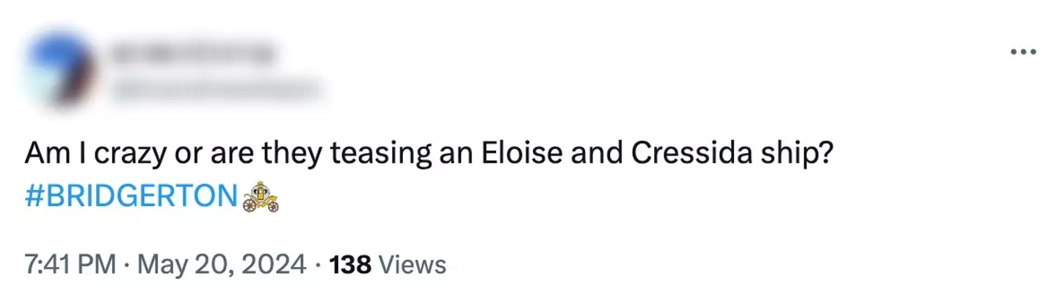Open the #BRIDGERTON hashtag link
Image resolution: width=1057 pixels, height=303 pixels.
132,198
